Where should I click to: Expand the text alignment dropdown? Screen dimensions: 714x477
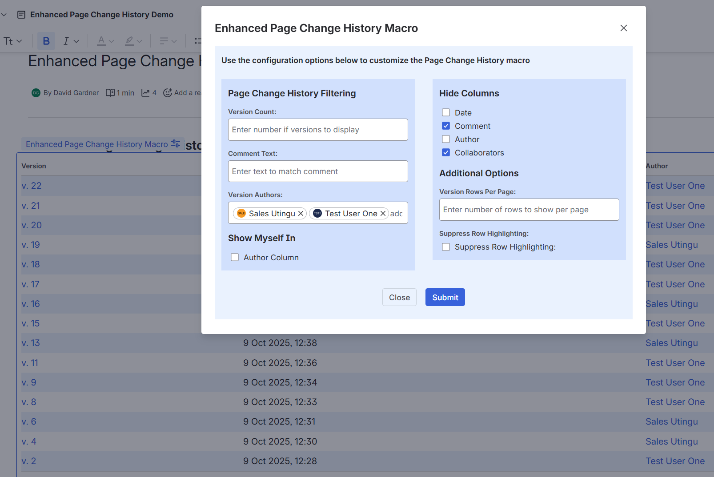pos(174,41)
